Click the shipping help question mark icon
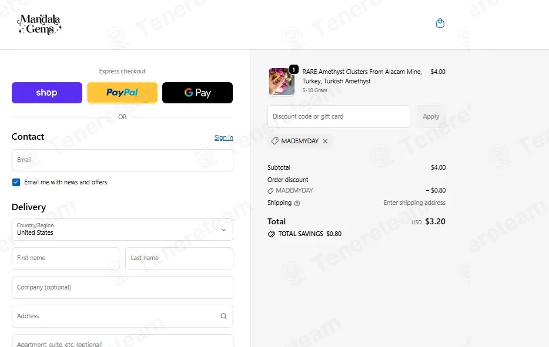Screen dimensions: 549x347 point(297,203)
